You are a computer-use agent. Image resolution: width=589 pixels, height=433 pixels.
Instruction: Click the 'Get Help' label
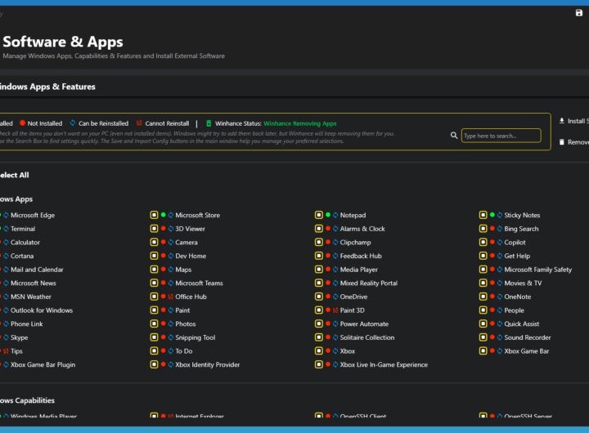click(517, 256)
